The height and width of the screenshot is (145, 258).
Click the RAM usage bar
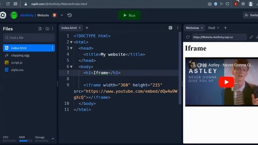25,141
